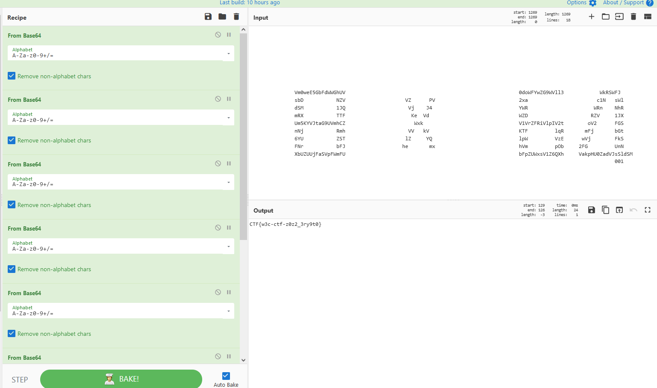The image size is (657, 388).
Task: Click the Last build: 10 hours ago link
Action: 250,3
